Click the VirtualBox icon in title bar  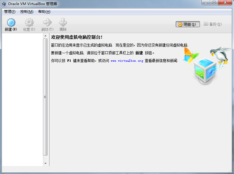(4, 4)
